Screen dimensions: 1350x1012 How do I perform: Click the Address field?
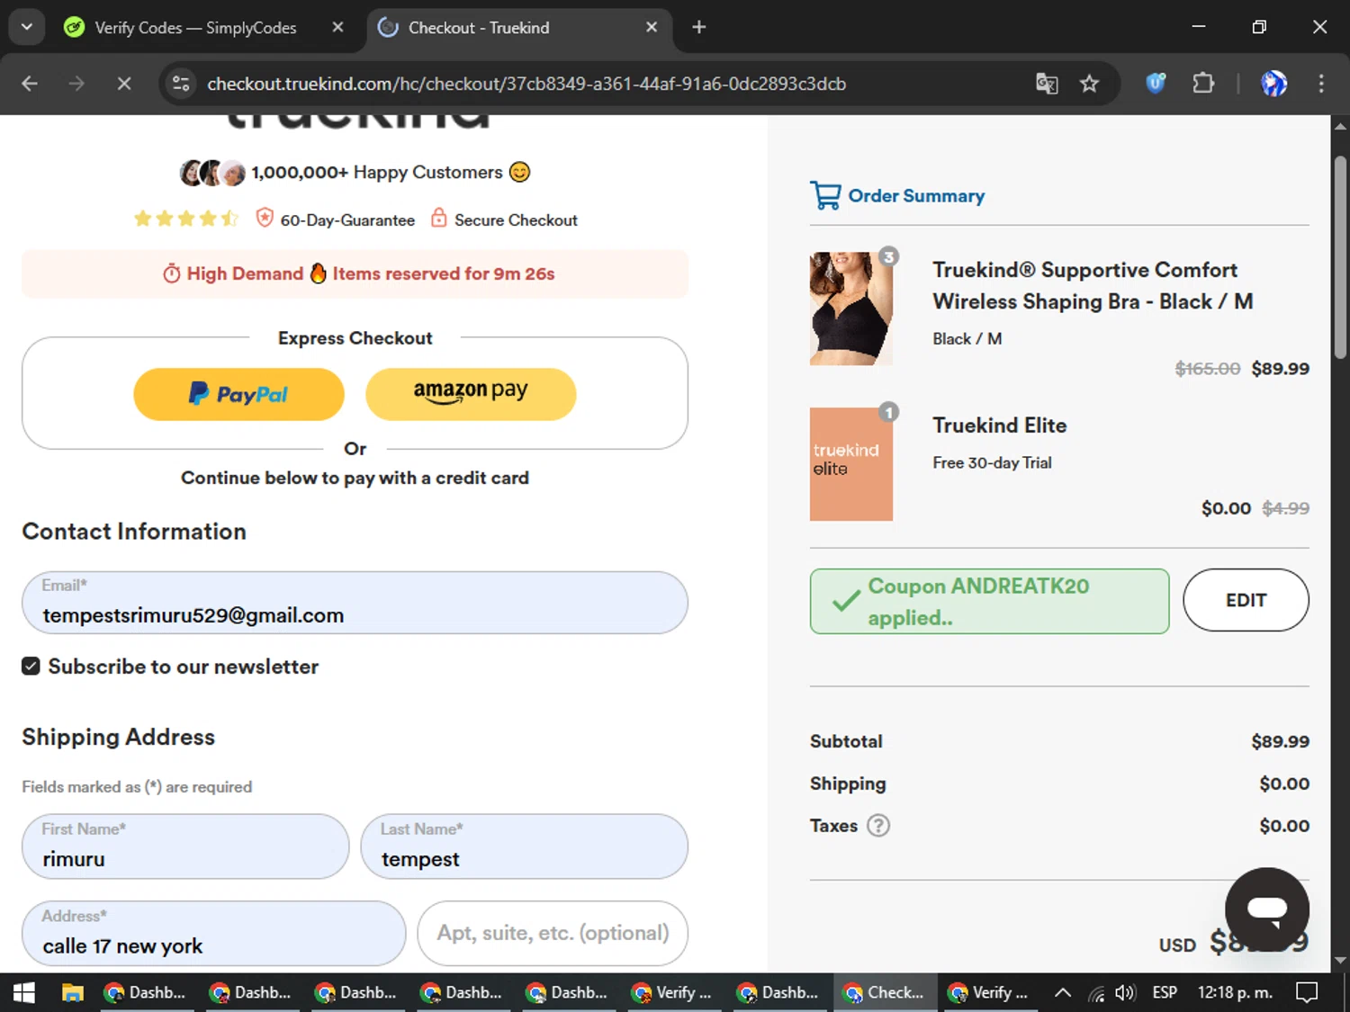(214, 934)
